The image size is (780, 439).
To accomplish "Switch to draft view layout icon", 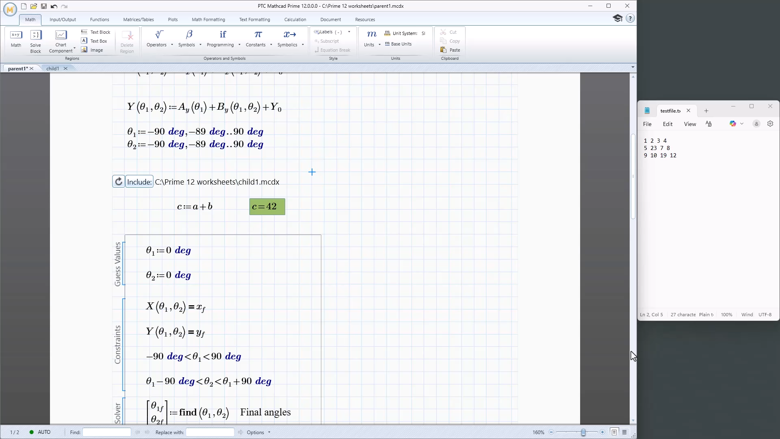I will coord(624,432).
